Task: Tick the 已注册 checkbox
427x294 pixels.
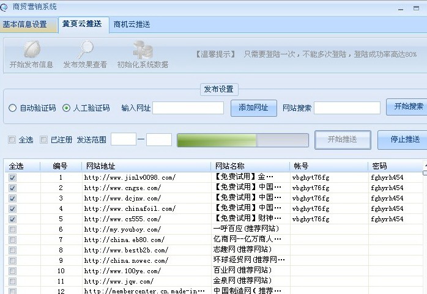Action: [x=43, y=140]
